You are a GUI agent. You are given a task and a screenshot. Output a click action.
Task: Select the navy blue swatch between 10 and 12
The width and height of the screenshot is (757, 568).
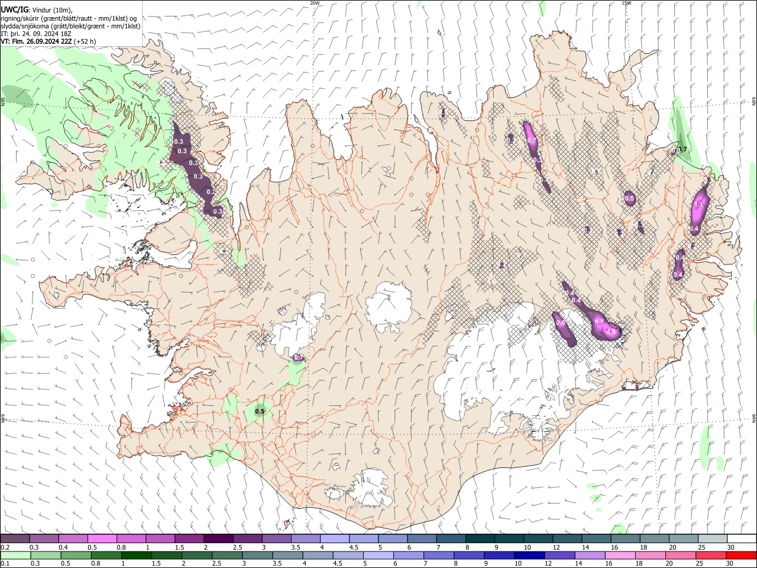click(x=529, y=555)
